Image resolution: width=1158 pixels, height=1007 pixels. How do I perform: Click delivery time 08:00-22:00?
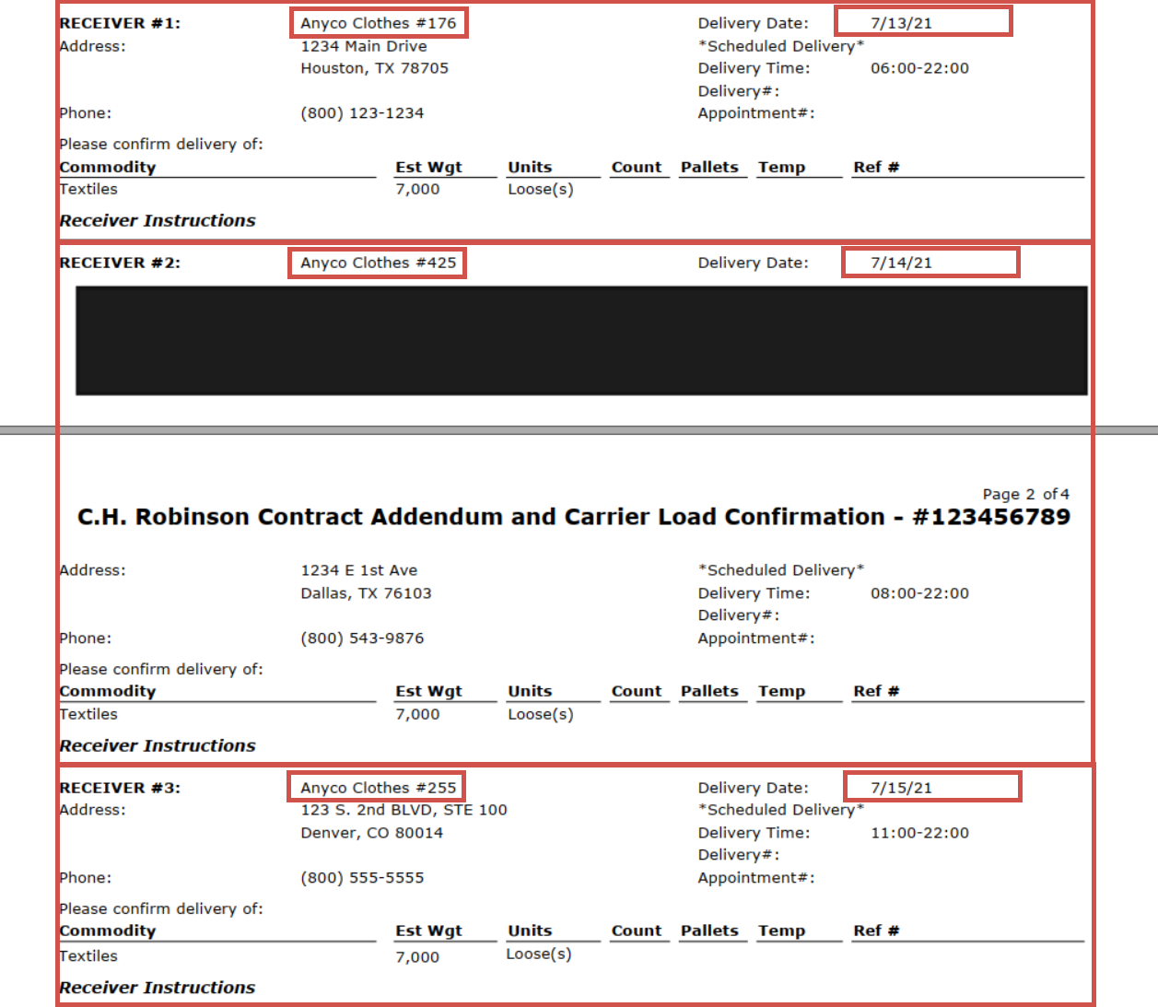tap(919, 593)
